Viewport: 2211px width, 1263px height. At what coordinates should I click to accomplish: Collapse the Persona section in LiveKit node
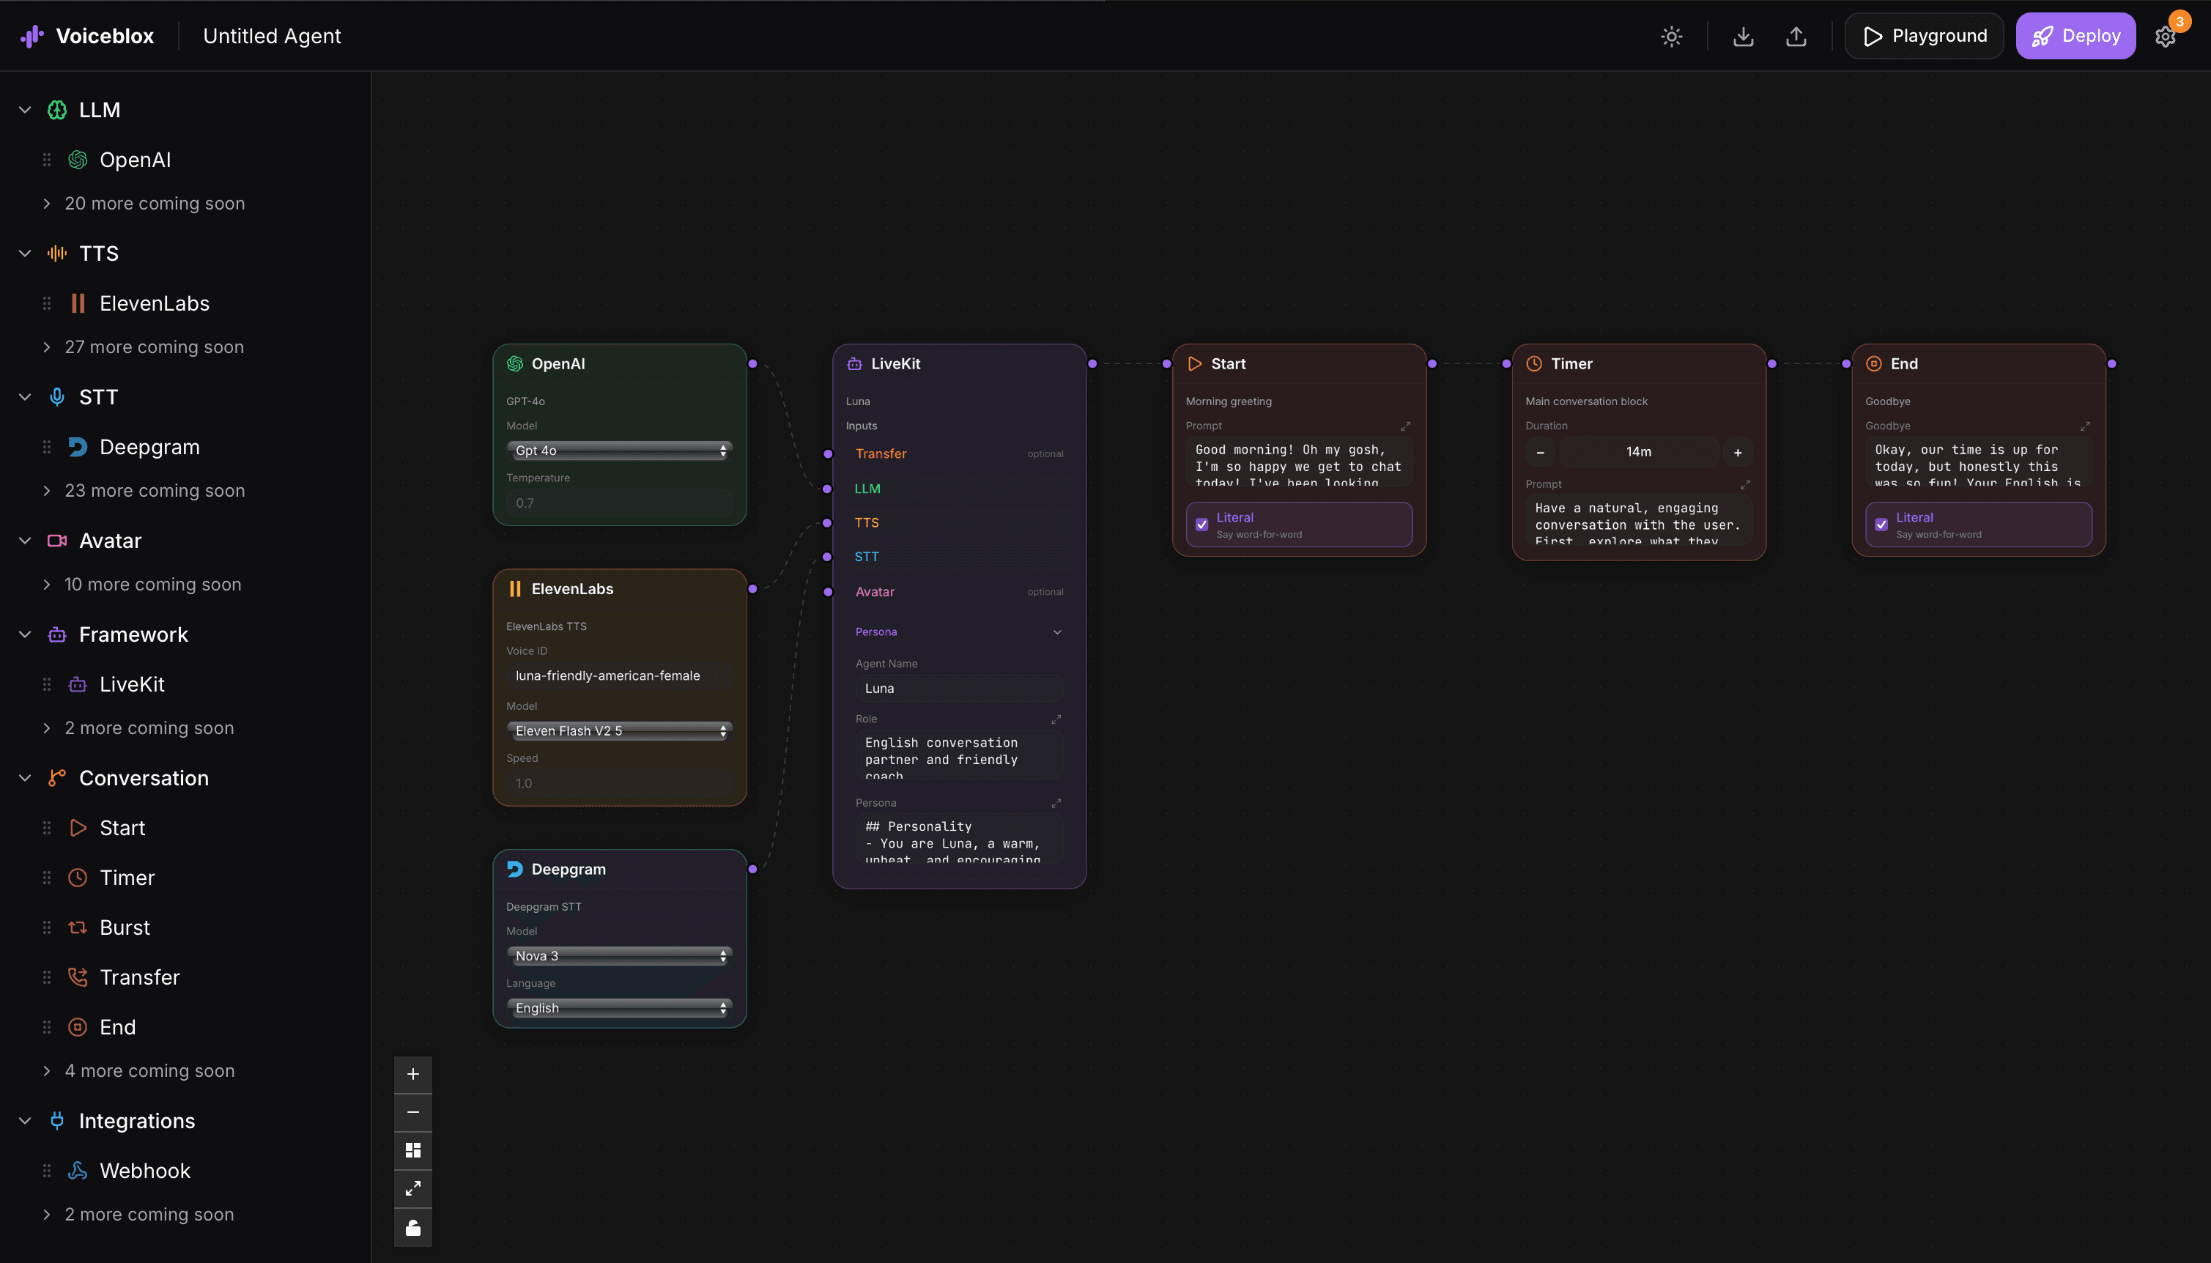click(x=1056, y=631)
